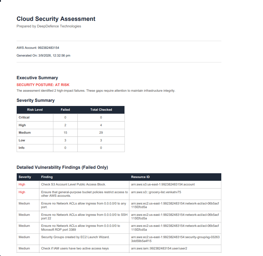
Task: Click the Risk Level column header
Action: (35, 110)
